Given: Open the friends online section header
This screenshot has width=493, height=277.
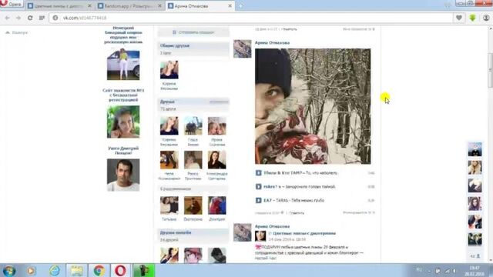Looking at the screenshot, I should pyautogui.click(x=193, y=232).
